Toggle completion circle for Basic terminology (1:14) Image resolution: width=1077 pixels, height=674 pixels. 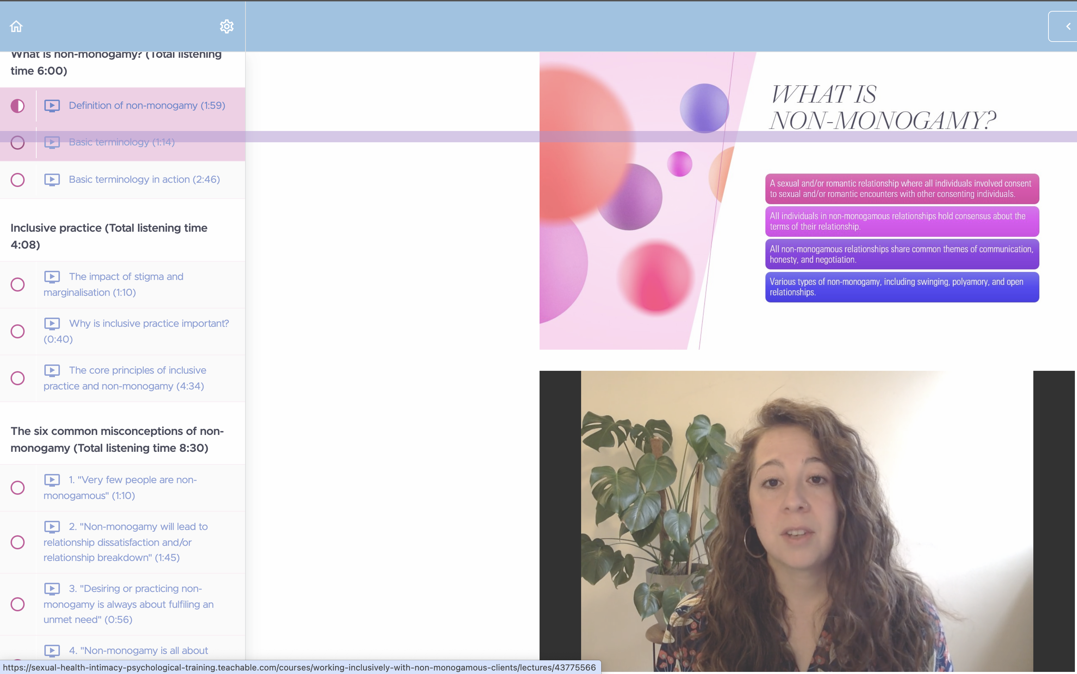(17, 142)
